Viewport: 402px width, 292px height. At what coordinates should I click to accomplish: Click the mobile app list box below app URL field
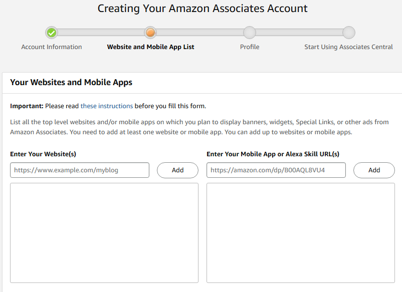(300, 233)
